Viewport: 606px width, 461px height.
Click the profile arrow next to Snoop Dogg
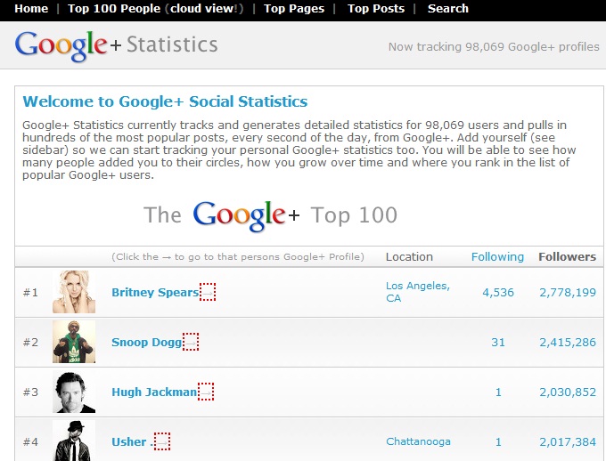tap(191, 342)
